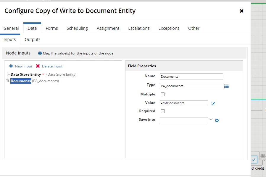Click the Save into field
This screenshot has height=177, width=266.
pos(184,120)
